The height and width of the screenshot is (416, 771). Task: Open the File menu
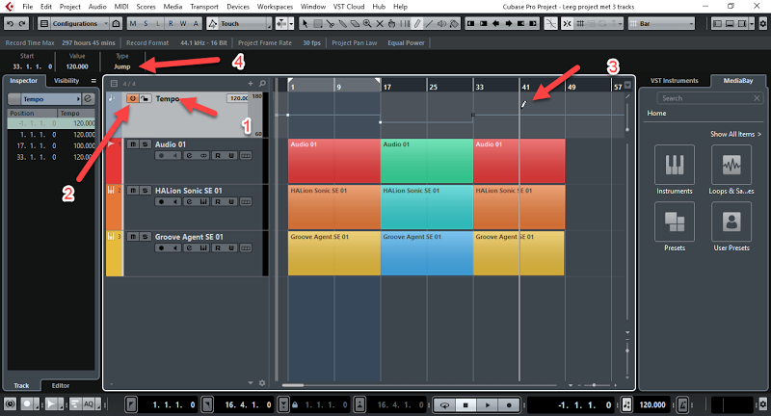pos(28,7)
